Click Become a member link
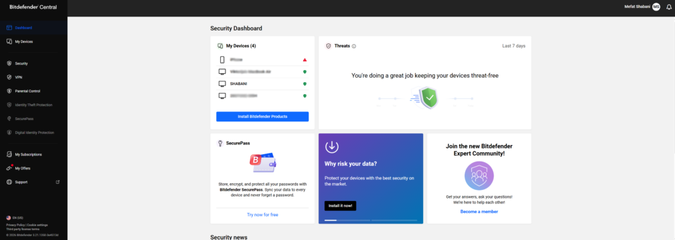 click(x=479, y=212)
